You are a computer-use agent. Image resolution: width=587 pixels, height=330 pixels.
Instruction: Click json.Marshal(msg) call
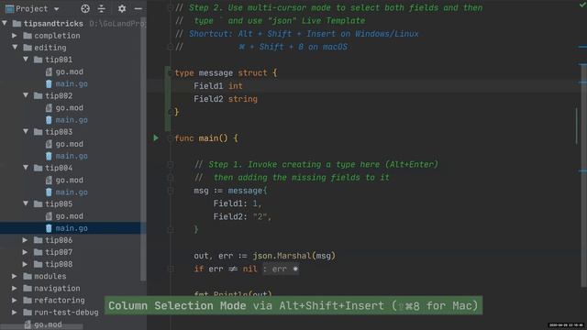pos(294,256)
